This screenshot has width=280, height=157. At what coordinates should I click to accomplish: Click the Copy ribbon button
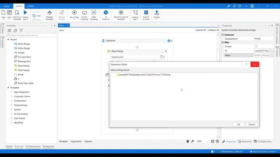click(x=37, y=16)
